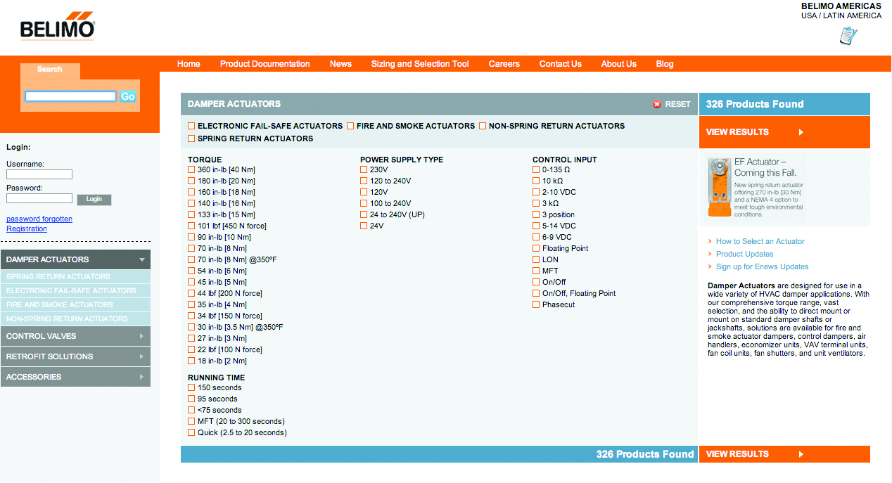The image size is (892, 483).
Task: Open Sign up for Enews Updates link
Action: click(763, 266)
